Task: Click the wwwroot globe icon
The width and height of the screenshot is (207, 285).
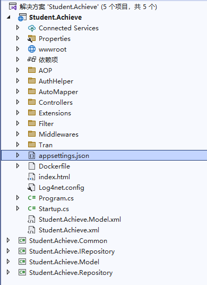Action: tap(32, 49)
